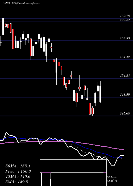Click the AMEX VFQY mail.munafa.pro title text
This screenshot has height=186, width=133.
click(x=21, y=3)
